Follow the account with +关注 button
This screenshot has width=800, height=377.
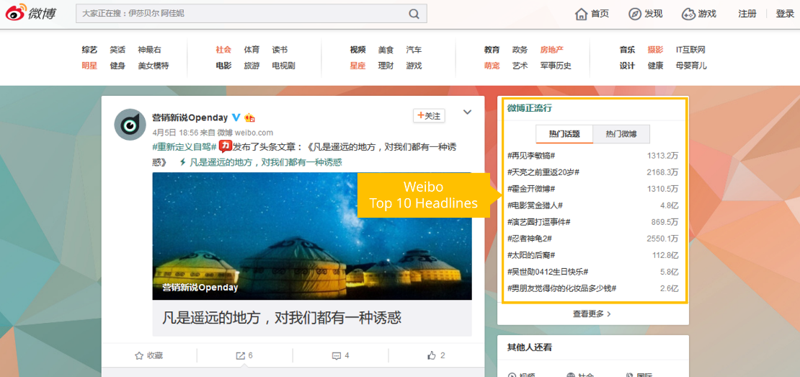pyautogui.click(x=429, y=116)
